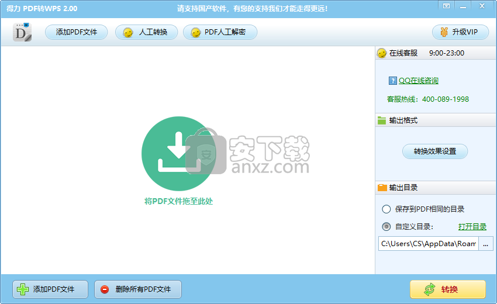
Task: Click the app logo icon at top left
Action: coord(22,32)
